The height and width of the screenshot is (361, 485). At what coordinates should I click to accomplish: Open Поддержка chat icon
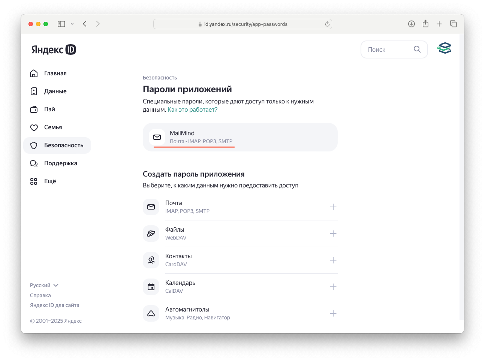(x=34, y=163)
